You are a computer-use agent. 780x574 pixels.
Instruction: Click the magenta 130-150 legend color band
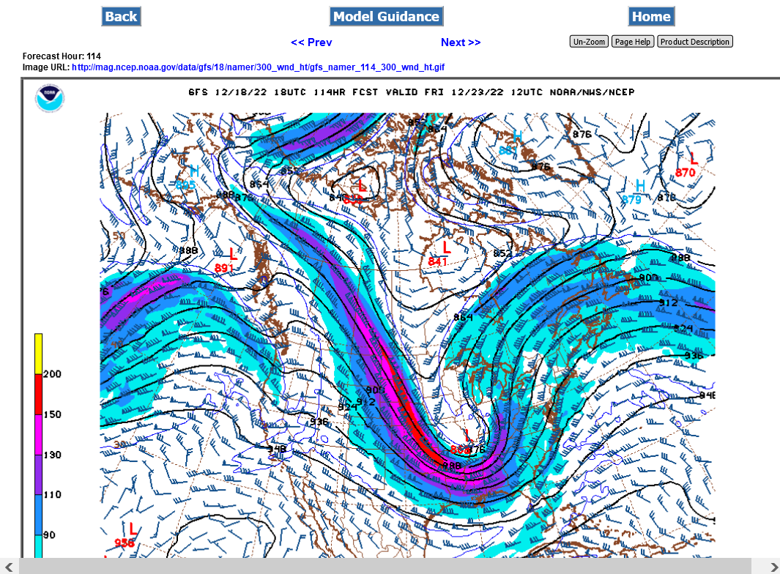click(38, 434)
